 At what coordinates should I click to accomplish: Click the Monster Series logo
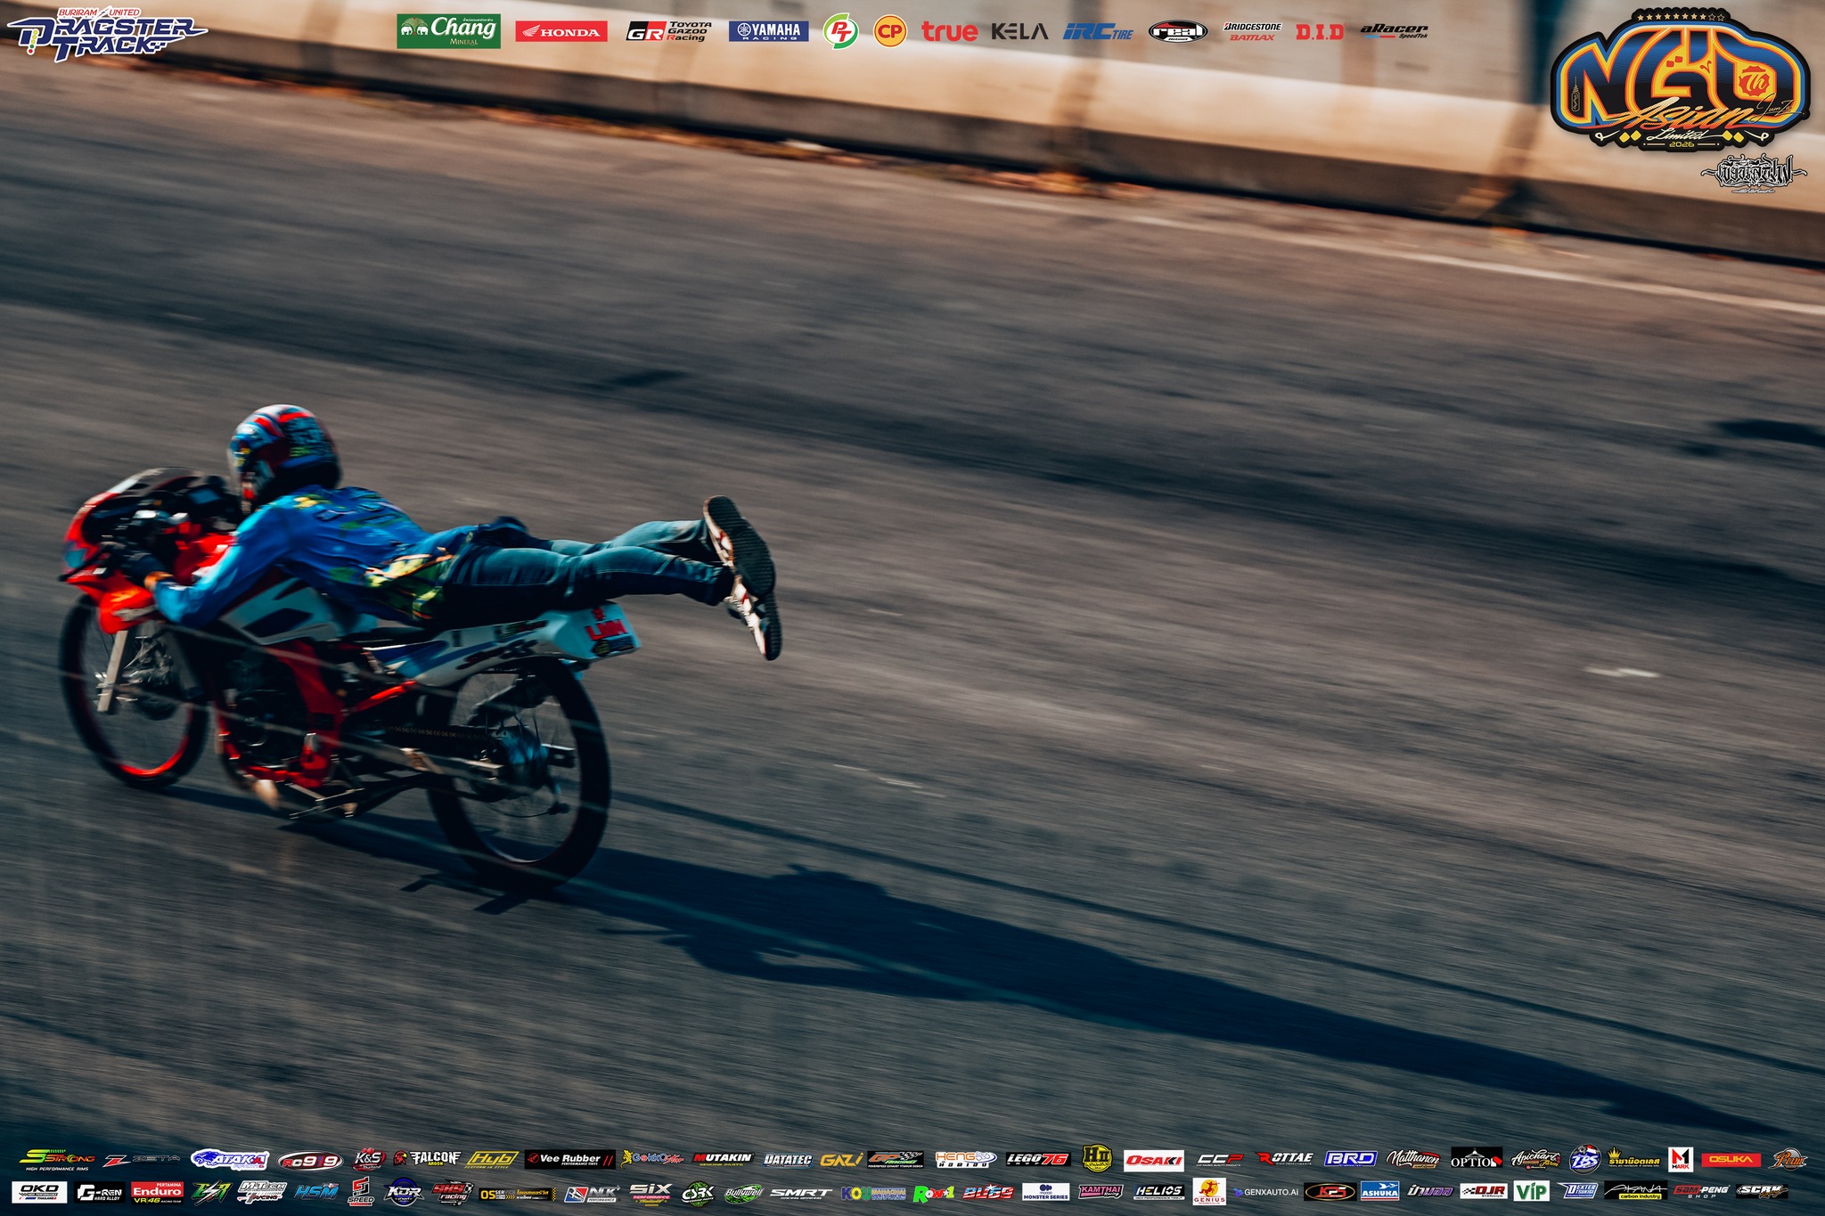1045,1192
